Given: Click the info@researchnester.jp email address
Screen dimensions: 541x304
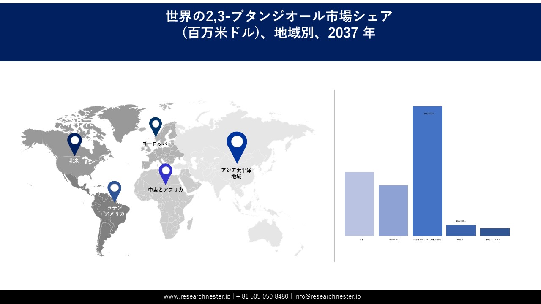Looking at the screenshot, I should point(328,296).
